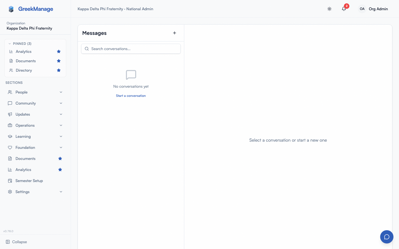Toggle the light/dark theme sun icon

pos(329,9)
